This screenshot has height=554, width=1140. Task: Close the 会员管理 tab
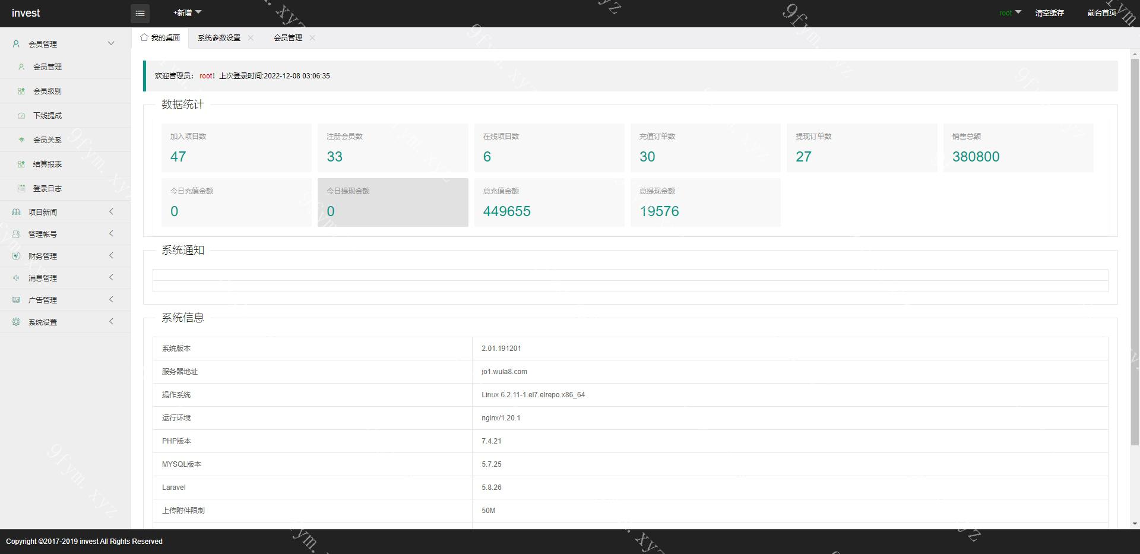[312, 37]
